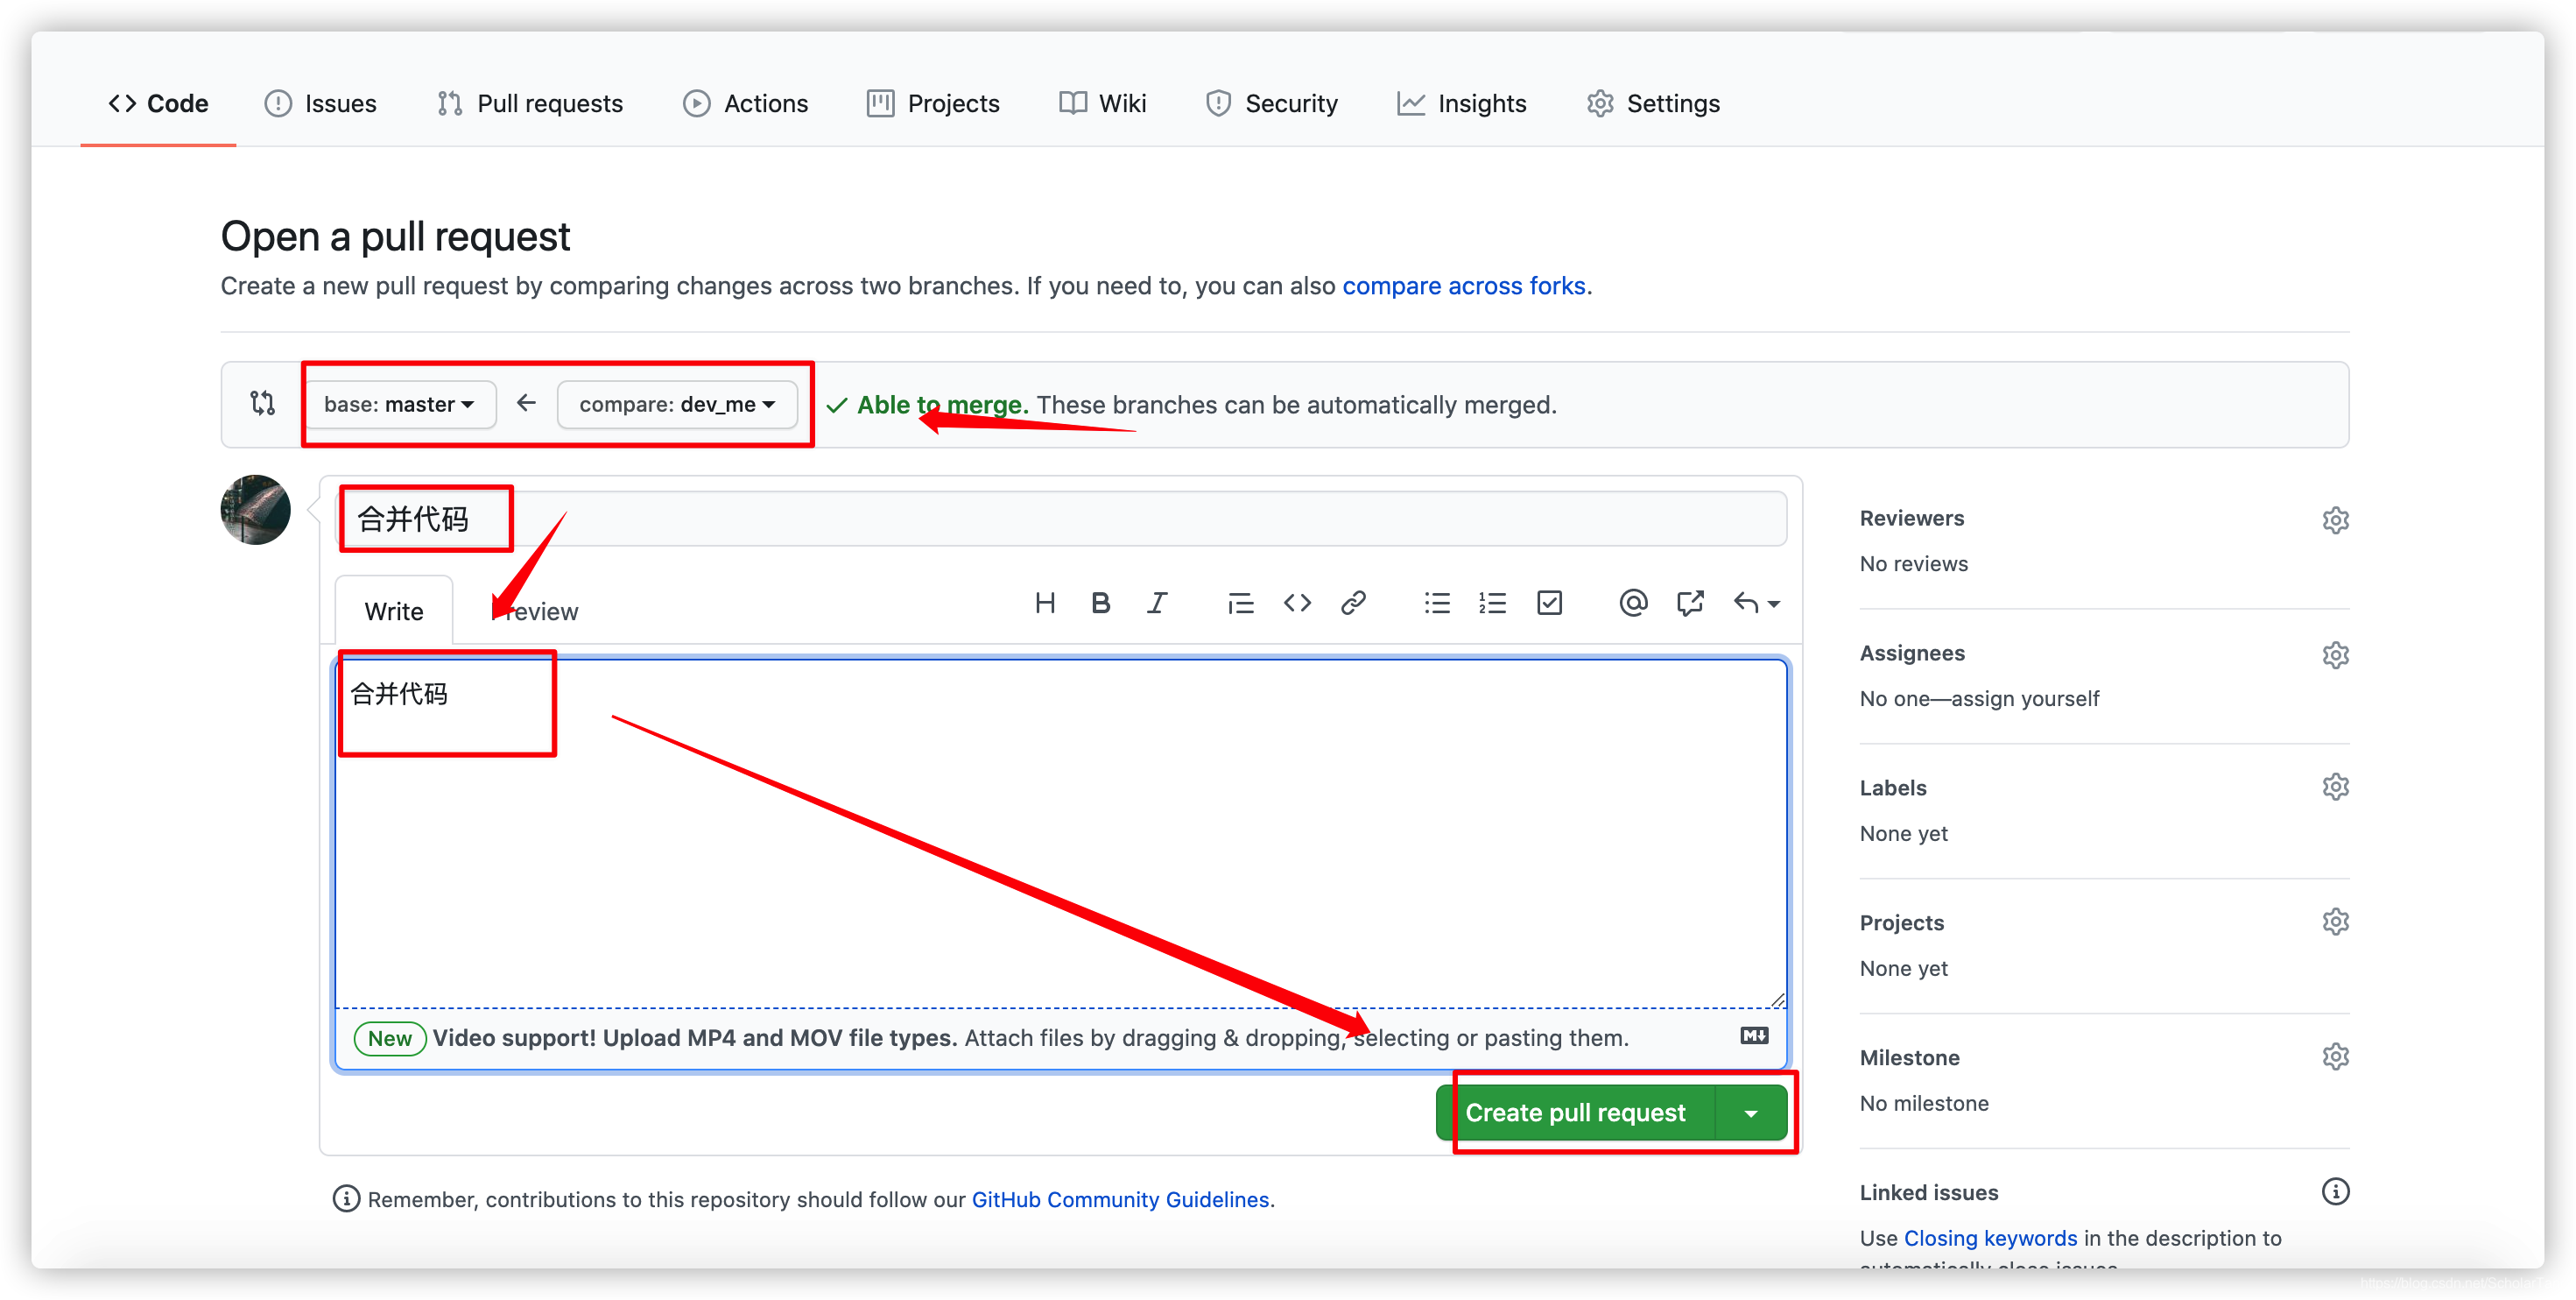Image resolution: width=2576 pixels, height=1300 pixels.
Task: Open the Pull requests tab
Action: (x=529, y=103)
